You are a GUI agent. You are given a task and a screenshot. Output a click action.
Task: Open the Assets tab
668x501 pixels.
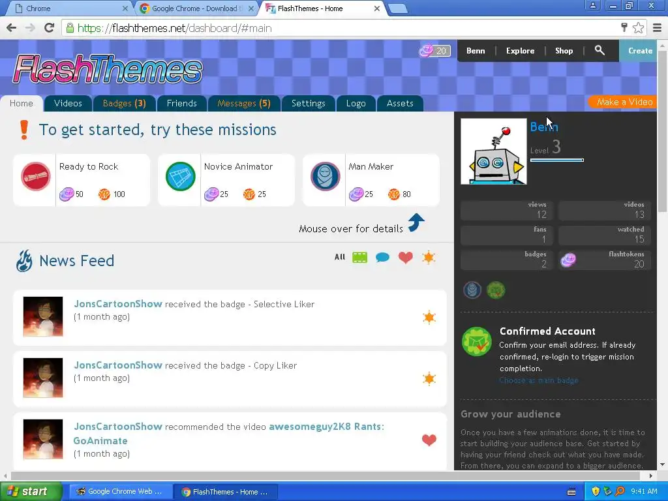(400, 104)
